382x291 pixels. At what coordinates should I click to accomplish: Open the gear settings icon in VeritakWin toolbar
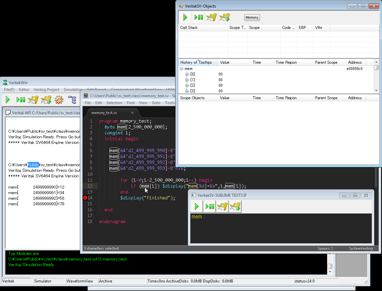(59, 100)
